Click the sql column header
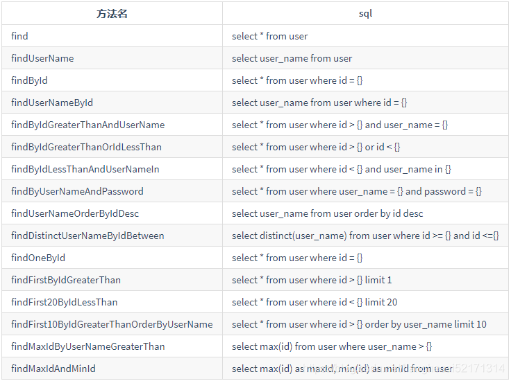Viewport: 511px width, 381px height. [x=365, y=13]
